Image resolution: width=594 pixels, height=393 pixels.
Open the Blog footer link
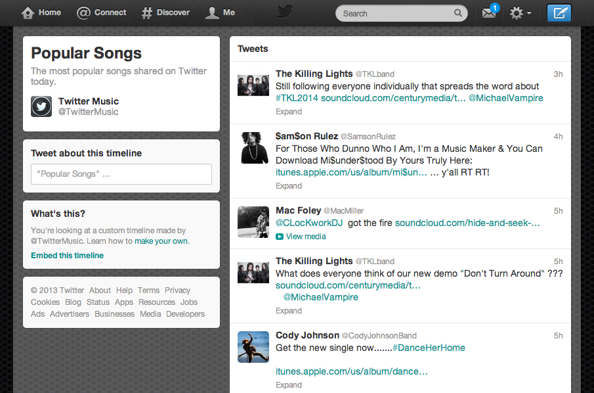coord(73,302)
